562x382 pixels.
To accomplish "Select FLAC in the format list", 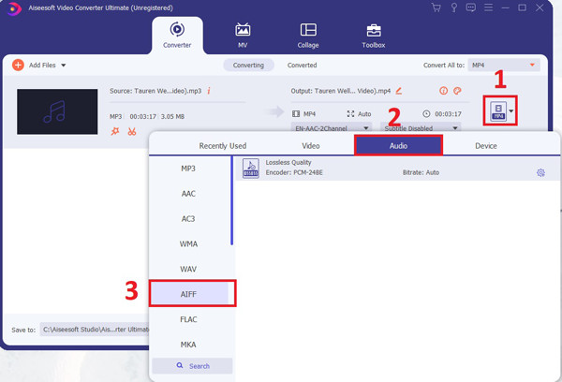I will (x=188, y=319).
